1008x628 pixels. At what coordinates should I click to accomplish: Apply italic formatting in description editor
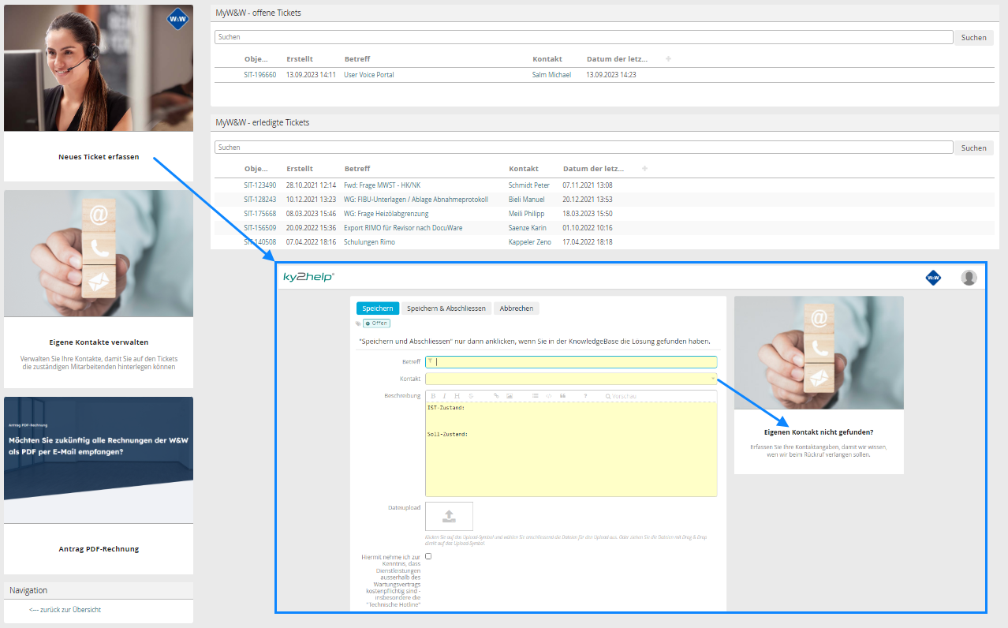tap(444, 396)
